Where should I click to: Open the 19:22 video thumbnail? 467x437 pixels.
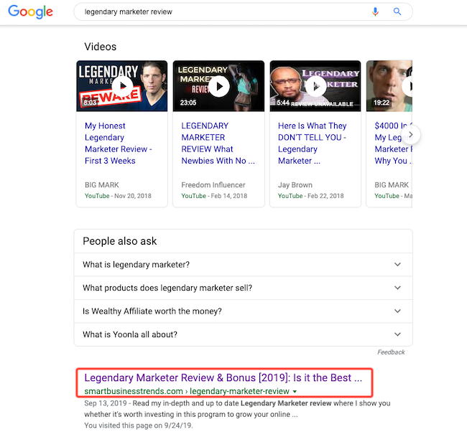[389, 86]
